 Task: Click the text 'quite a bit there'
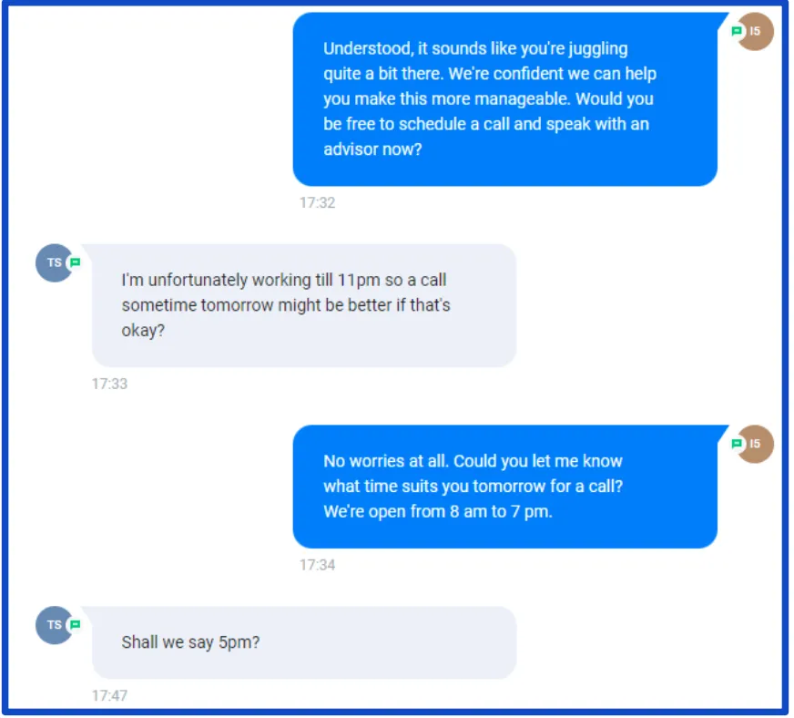pyautogui.click(x=383, y=74)
